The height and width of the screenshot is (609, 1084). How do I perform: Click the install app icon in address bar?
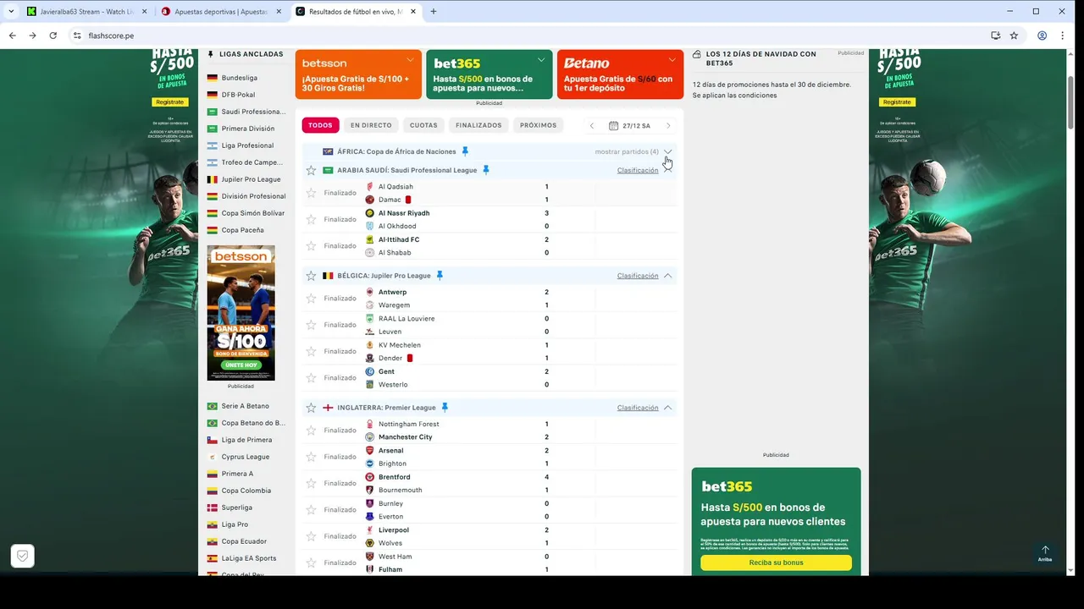point(995,36)
